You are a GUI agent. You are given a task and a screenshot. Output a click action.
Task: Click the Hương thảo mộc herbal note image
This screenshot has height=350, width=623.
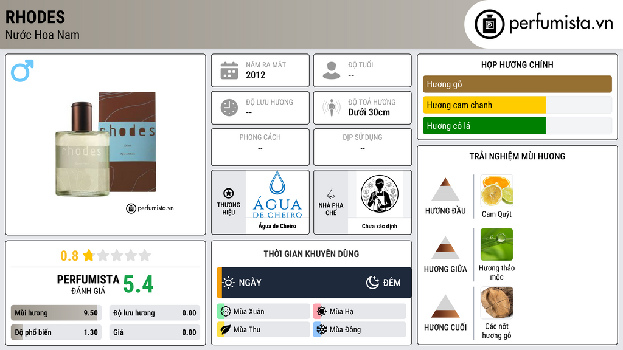[496, 244]
